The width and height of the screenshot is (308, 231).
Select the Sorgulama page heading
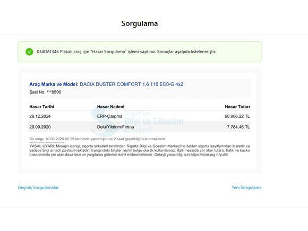140,23
